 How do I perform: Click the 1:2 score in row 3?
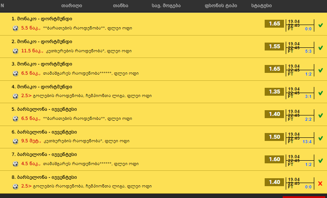(308, 74)
